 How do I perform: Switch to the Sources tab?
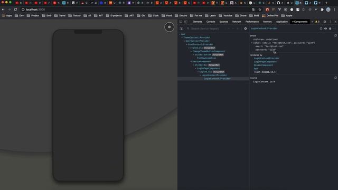[223, 22]
